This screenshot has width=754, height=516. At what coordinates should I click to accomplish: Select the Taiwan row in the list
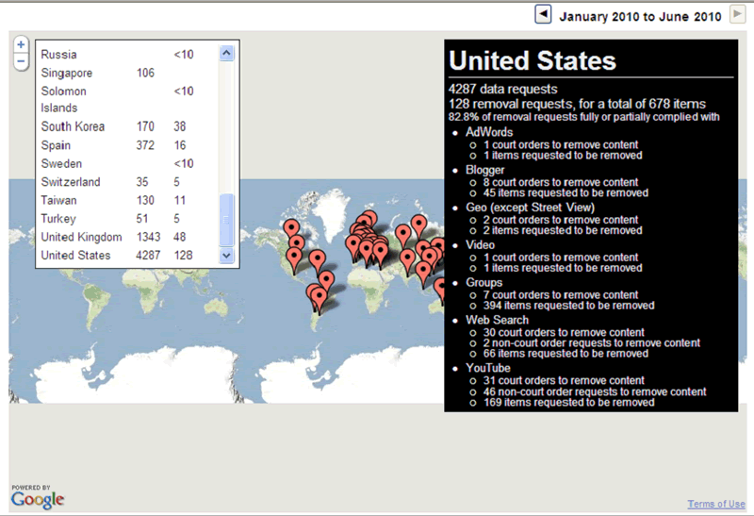pyautogui.click(x=58, y=200)
